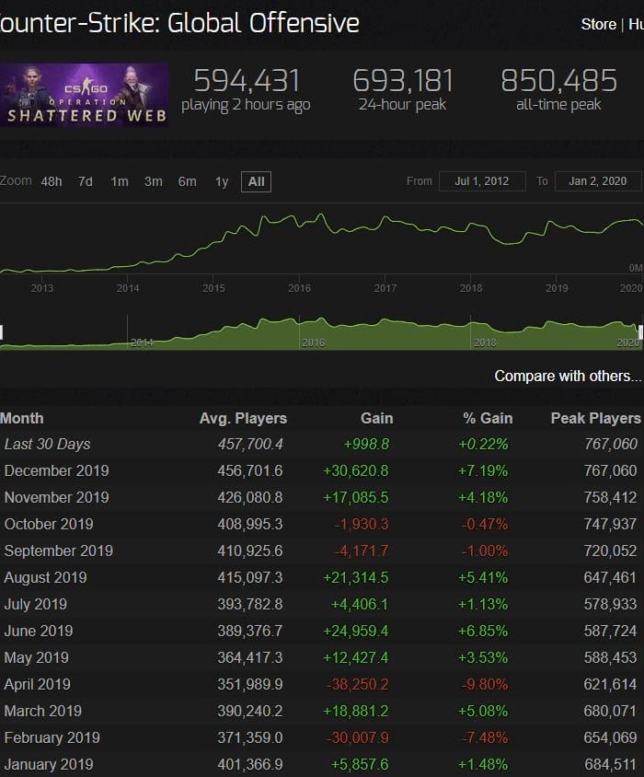Click the To date field Jan 2, 2020
Screen dimensions: 644x777
(x=597, y=181)
